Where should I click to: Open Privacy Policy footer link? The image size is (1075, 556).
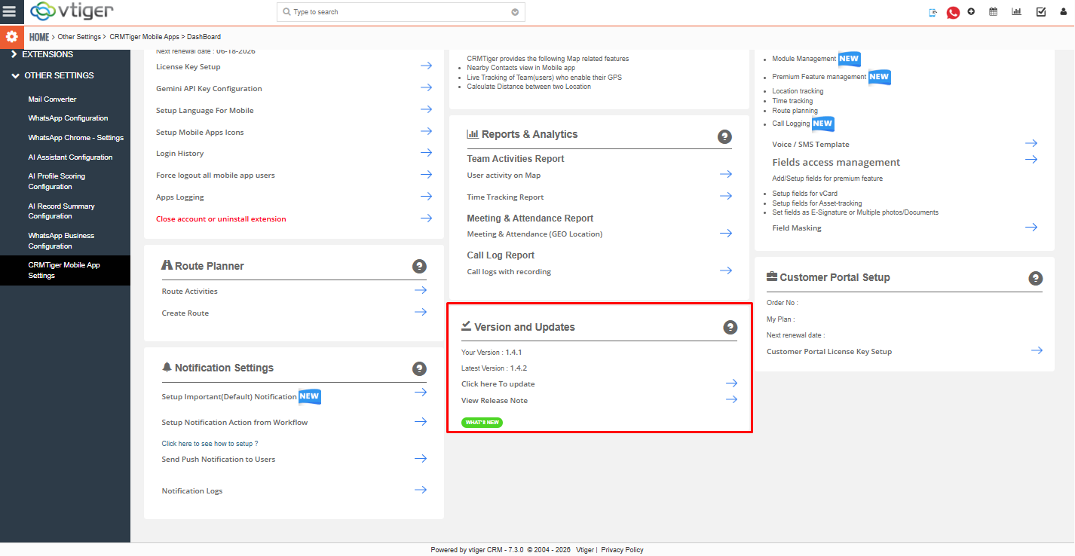pos(622,550)
